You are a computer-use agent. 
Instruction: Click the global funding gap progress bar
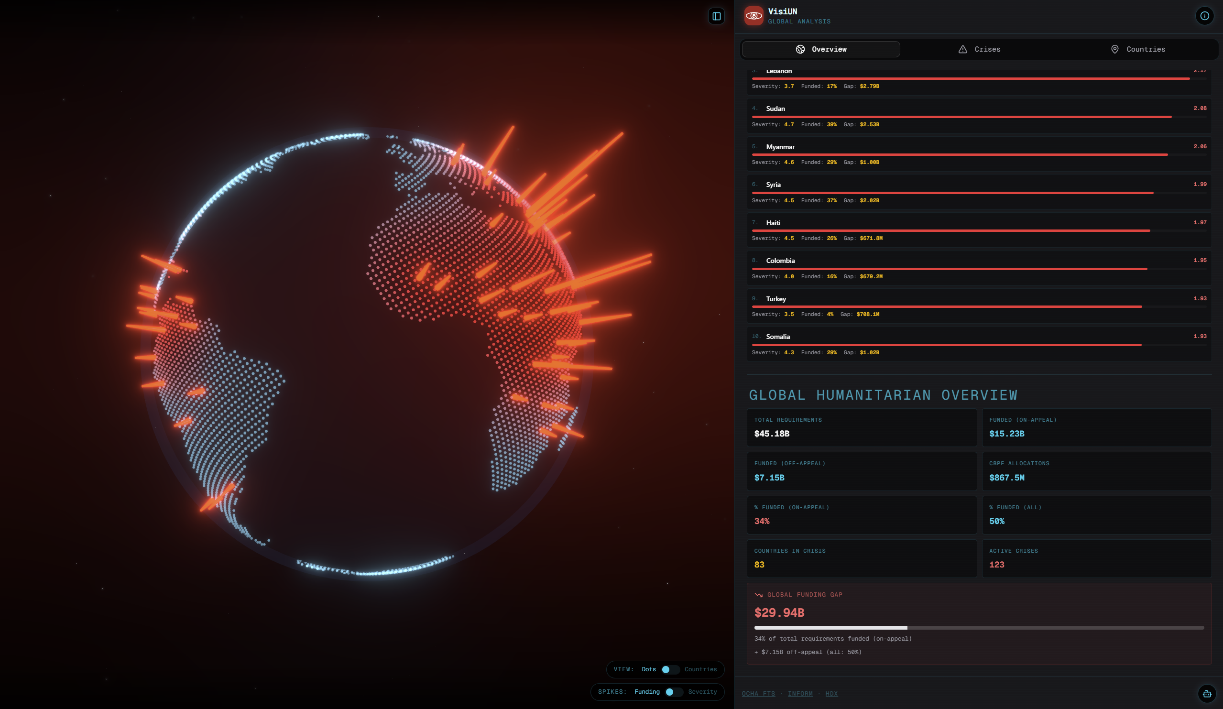[978, 628]
